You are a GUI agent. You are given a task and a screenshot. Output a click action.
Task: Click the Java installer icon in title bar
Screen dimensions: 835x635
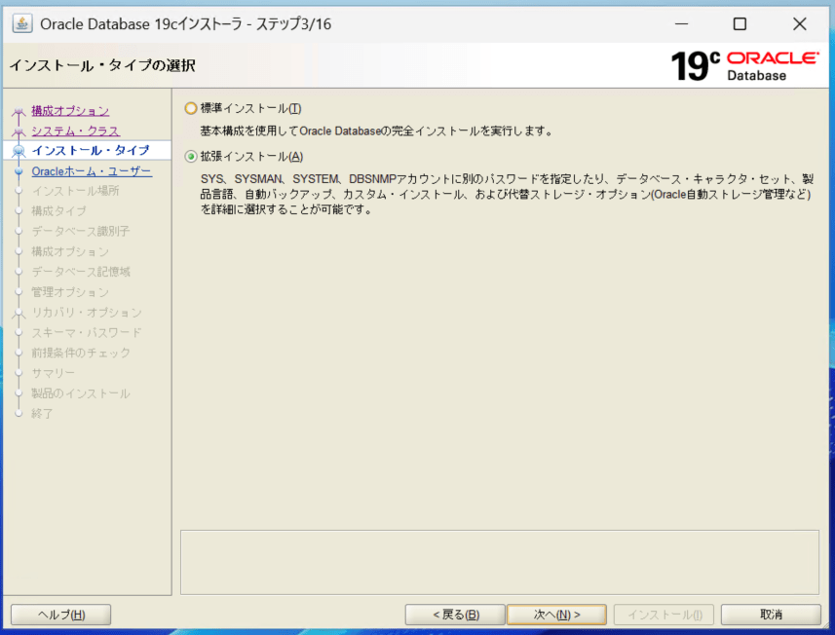[x=21, y=23]
